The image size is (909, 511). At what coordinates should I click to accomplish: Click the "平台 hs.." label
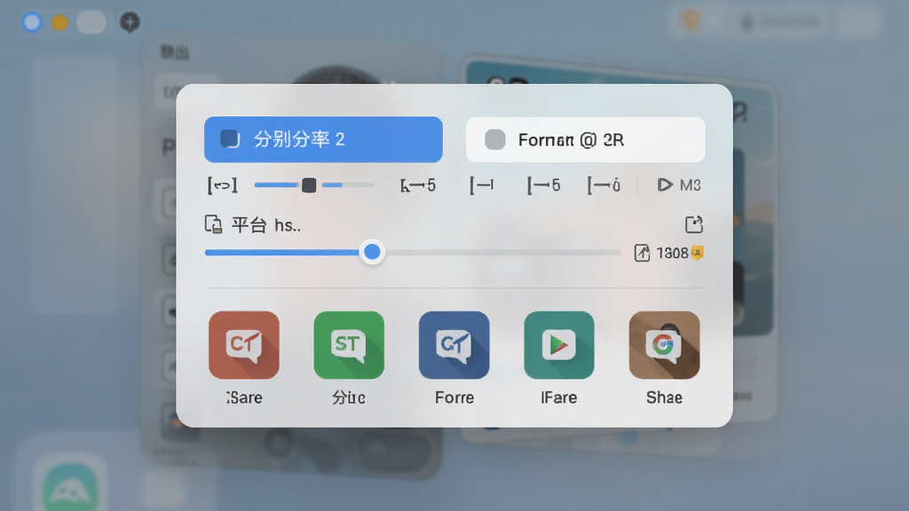[x=266, y=224]
